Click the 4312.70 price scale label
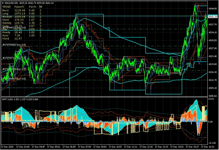 [212, 80]
